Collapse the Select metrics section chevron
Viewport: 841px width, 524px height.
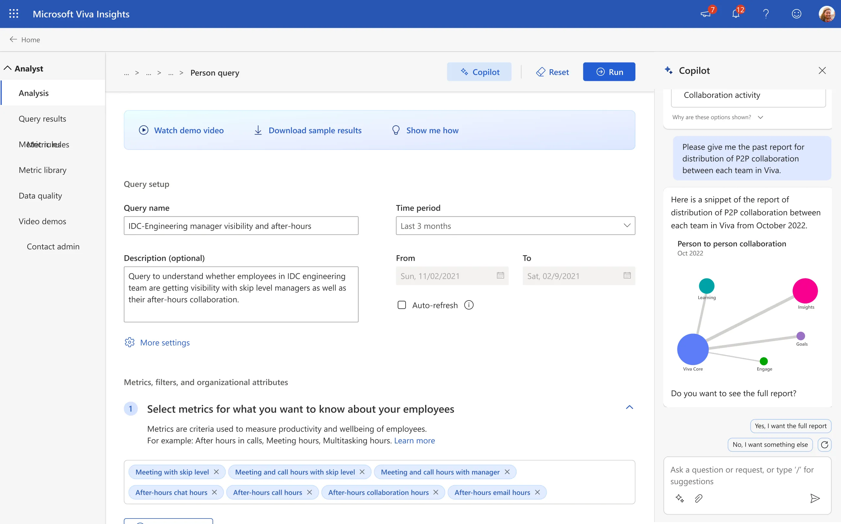pos(629,407)
